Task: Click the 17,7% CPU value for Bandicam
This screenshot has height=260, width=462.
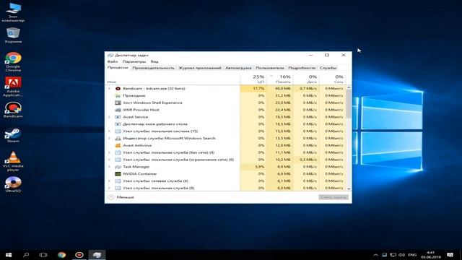Action: [258, 88]
